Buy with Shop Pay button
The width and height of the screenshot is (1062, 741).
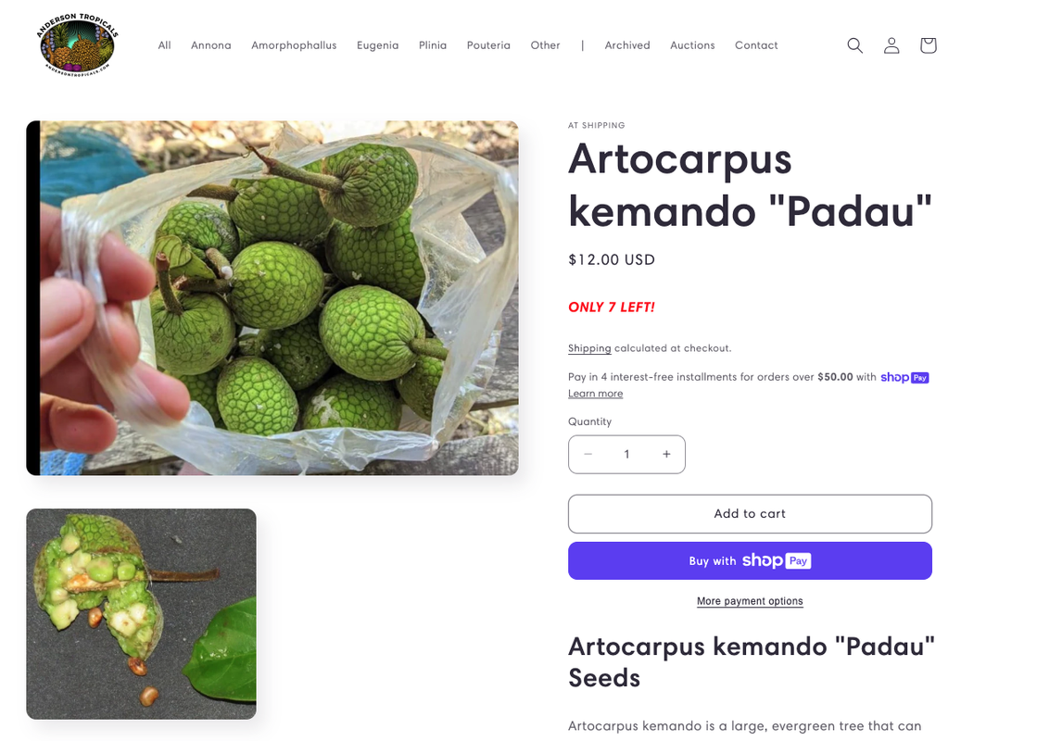pyautogui.click(x=750, y=560)
